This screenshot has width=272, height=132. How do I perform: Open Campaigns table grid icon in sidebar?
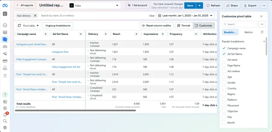coord(5,32)
